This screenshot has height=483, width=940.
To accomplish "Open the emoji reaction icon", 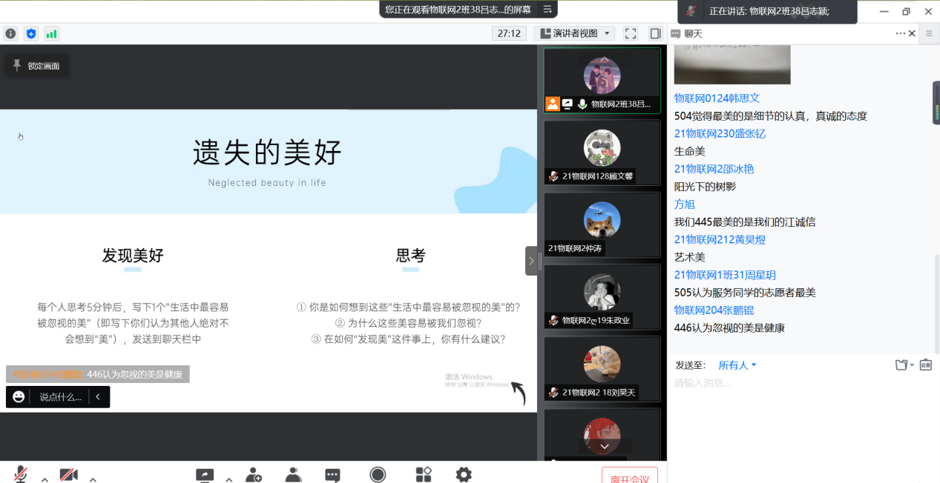I will click(19, 396).
